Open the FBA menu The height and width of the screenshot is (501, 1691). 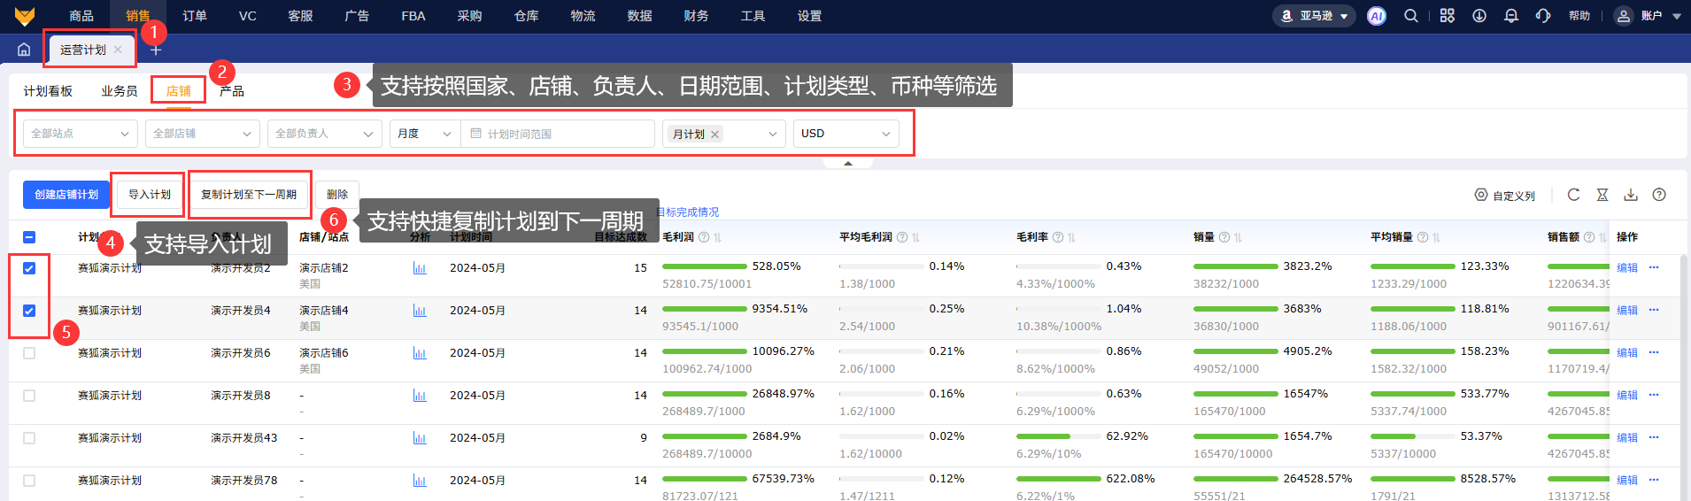[413, 16]
